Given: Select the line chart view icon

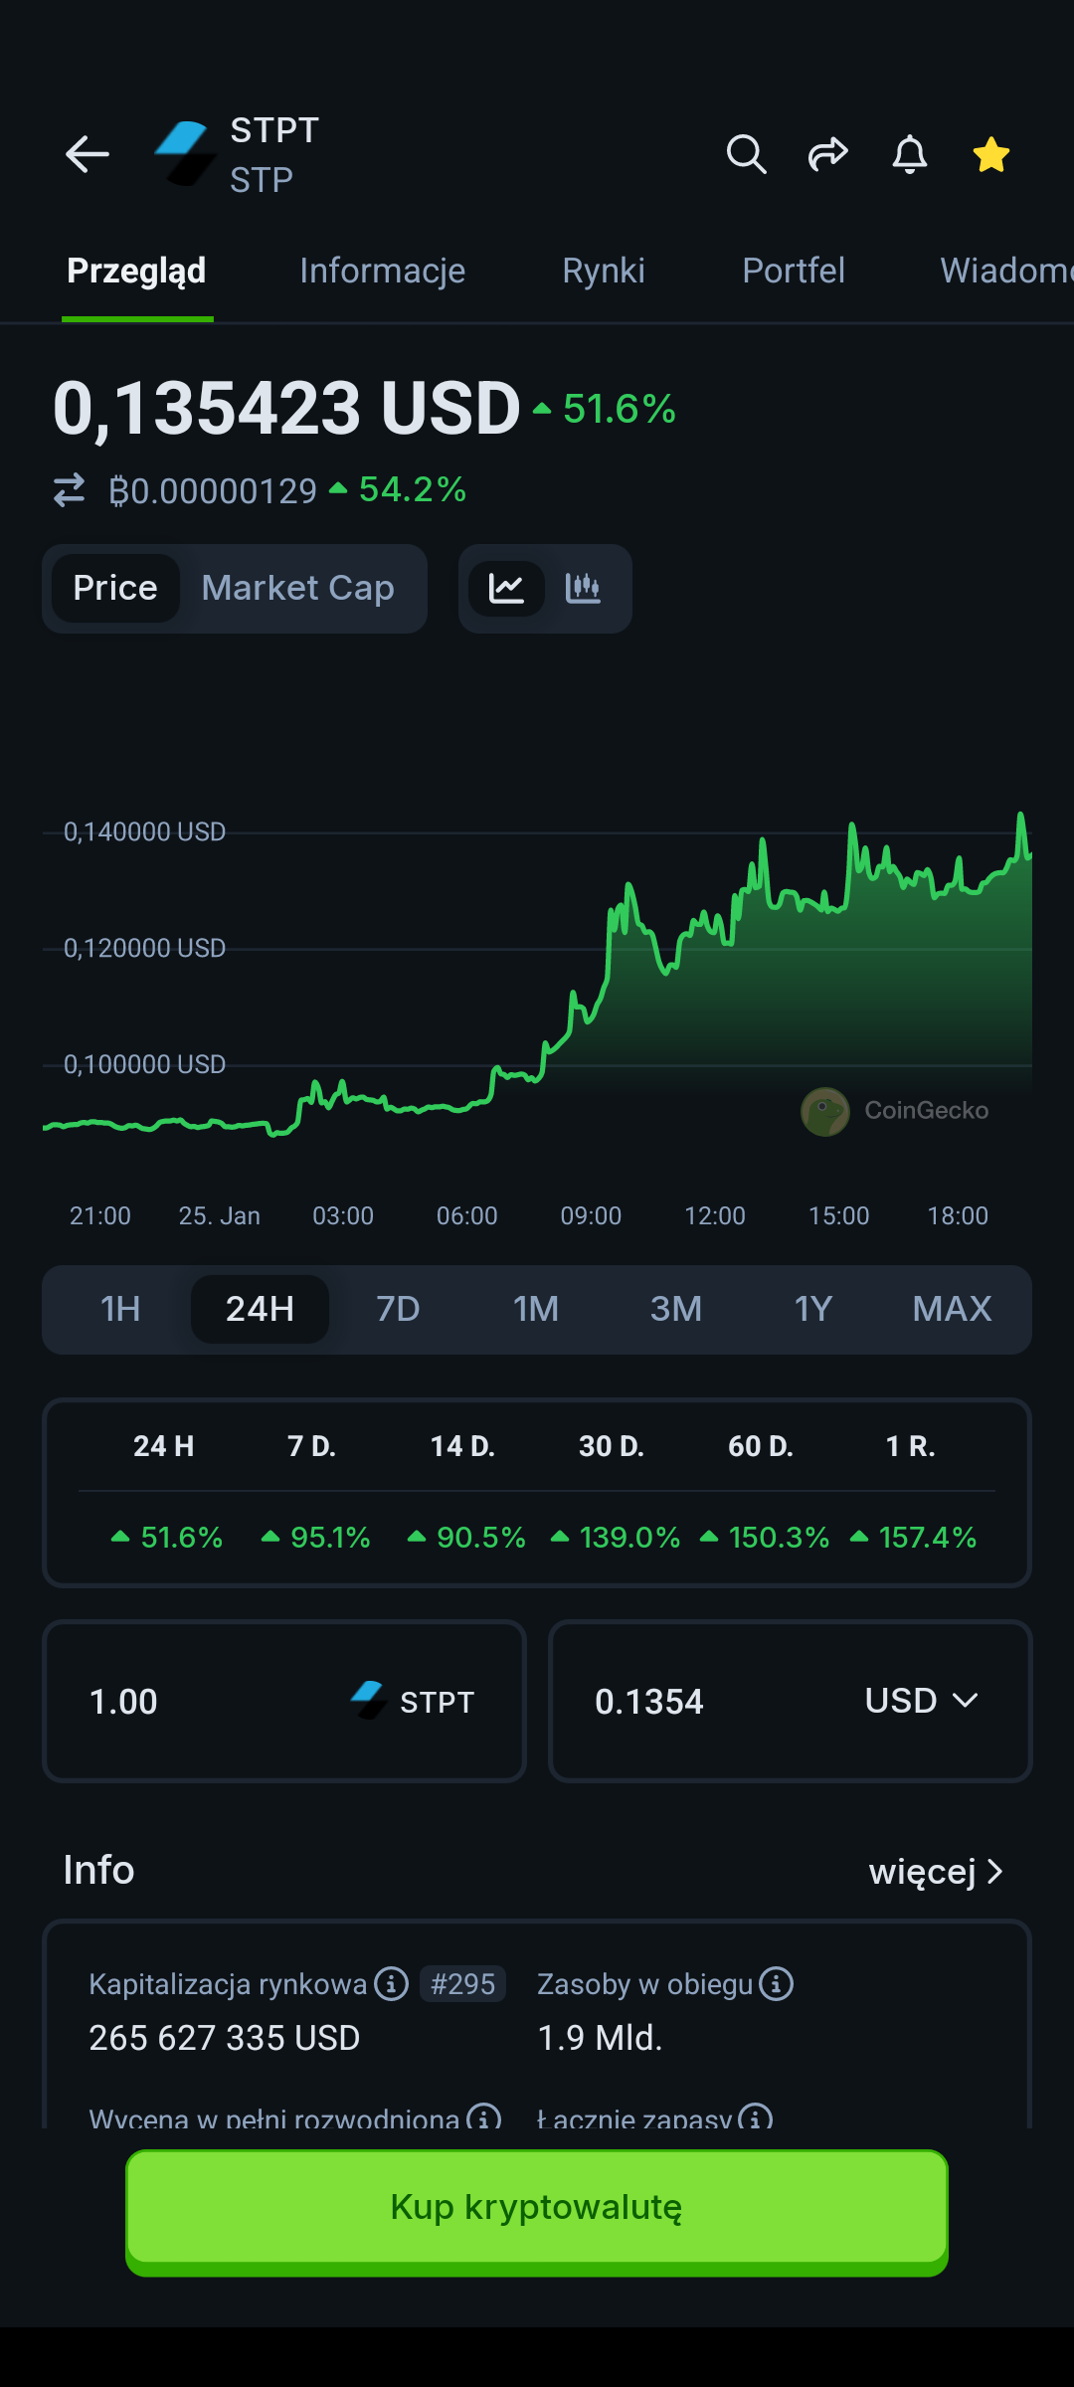Looking at the screenshot, I should [x=506, y=589].
